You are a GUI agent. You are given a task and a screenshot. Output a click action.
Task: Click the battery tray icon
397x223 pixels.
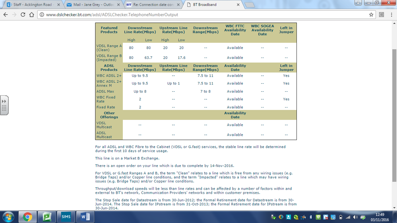pyautogui.click(x=341, y=217)
